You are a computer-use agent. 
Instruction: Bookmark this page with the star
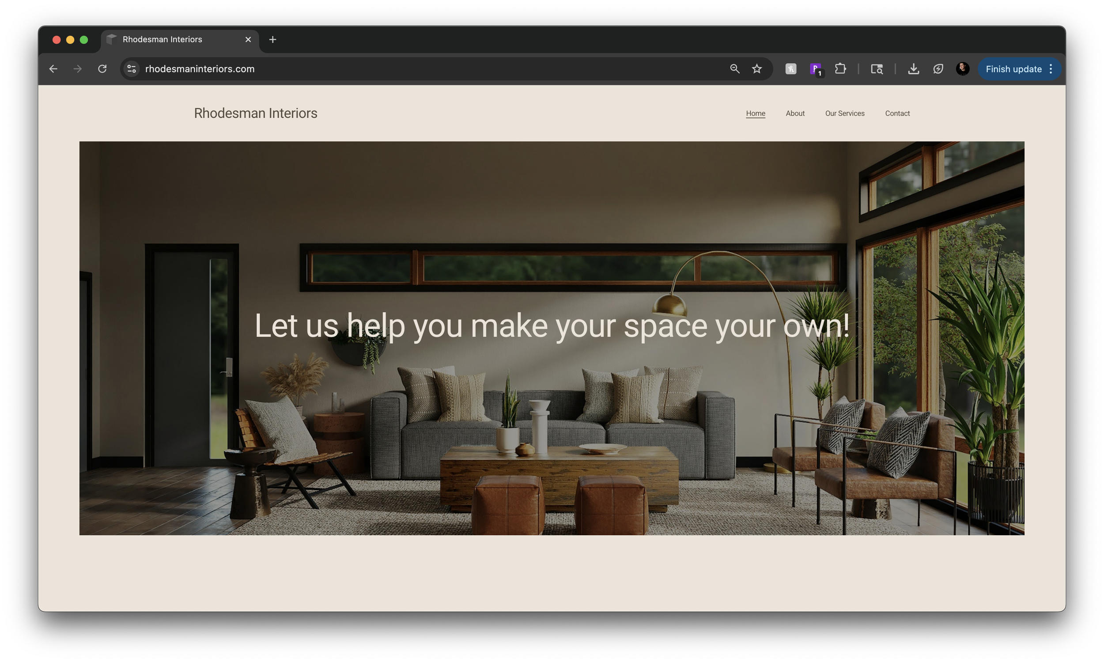click(x=757, y=69)
